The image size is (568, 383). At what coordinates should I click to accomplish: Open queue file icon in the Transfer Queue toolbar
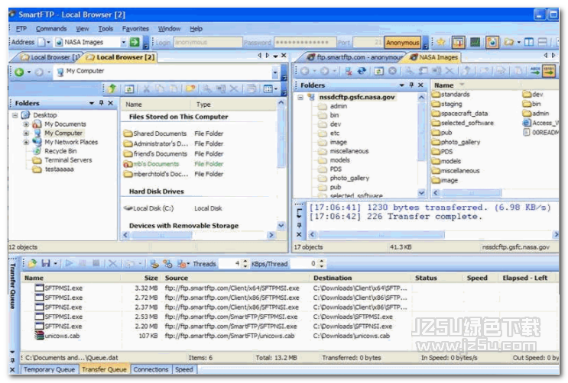point(32,264)
